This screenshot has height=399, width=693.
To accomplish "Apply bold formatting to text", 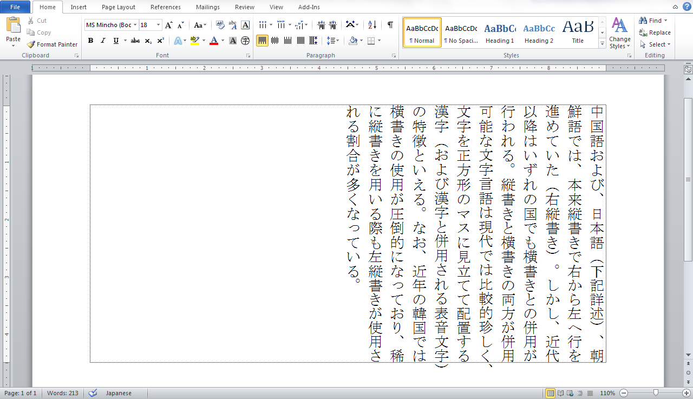I will click(90, 41).
